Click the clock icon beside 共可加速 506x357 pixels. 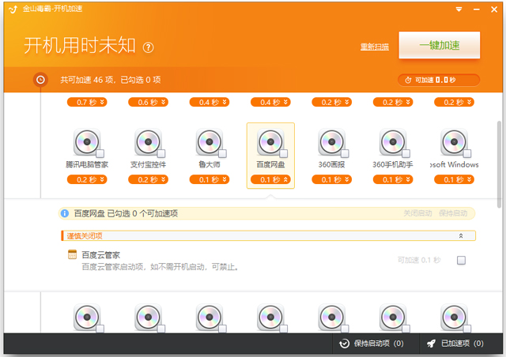(41, 79)
